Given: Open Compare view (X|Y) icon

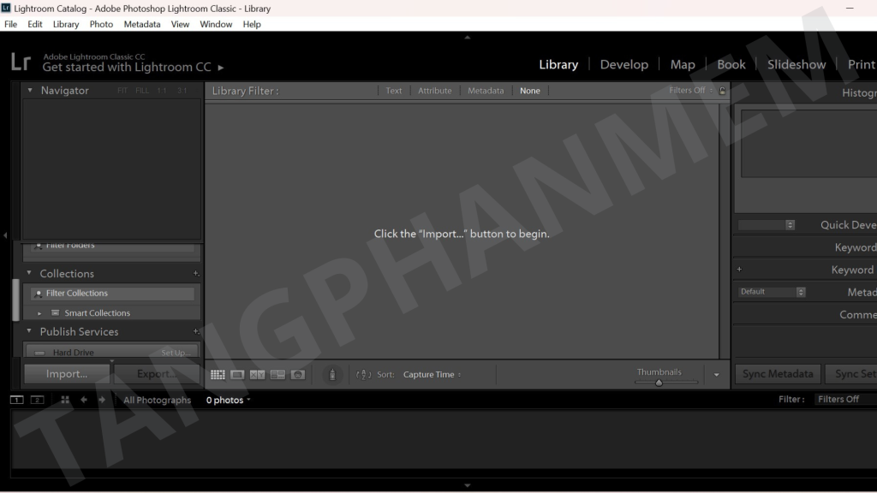Looking at the screenshot, I should (x=257, y=374).
